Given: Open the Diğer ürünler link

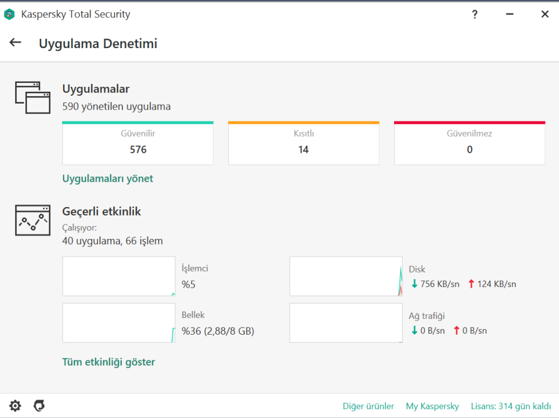Looking at the screenshot, I should point(368,406).
